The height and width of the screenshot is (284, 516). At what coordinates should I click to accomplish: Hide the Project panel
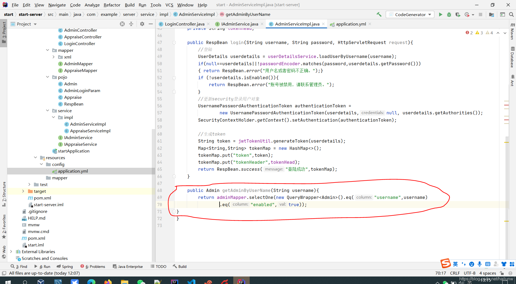coord(151,24)
